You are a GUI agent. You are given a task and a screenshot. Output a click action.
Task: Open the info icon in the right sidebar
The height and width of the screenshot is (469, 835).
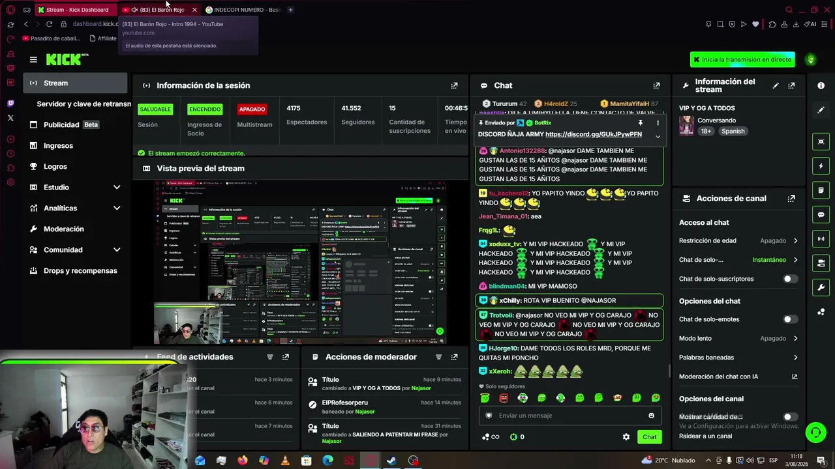point(821,85)
